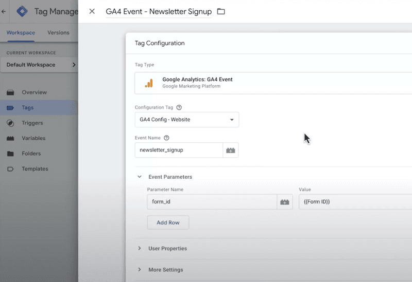Open help icon next to Configuration Tag
Image resolution: width=412 pixels, height=282 pixels.
click(179, 108)
